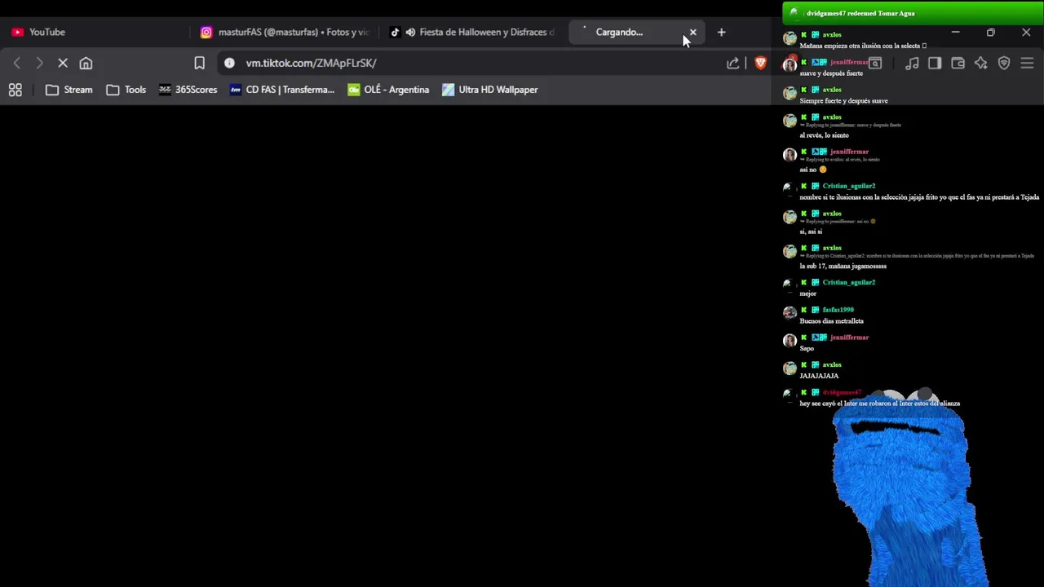Expand the Stream bookmarks folder
Screen dimensions: 1044x587
69,90
